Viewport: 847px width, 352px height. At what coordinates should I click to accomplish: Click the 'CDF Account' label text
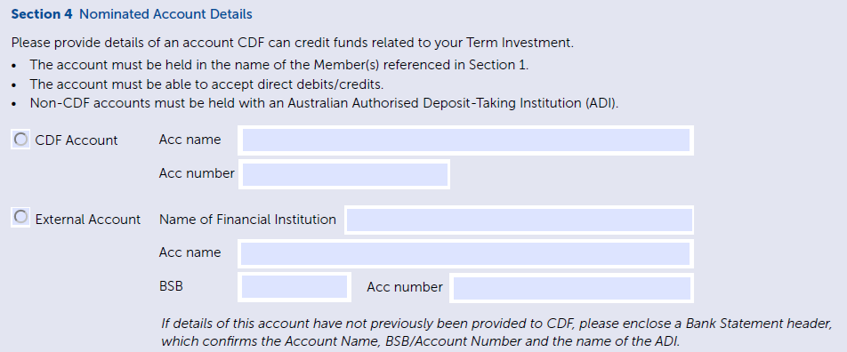click(x=77, y=140)
